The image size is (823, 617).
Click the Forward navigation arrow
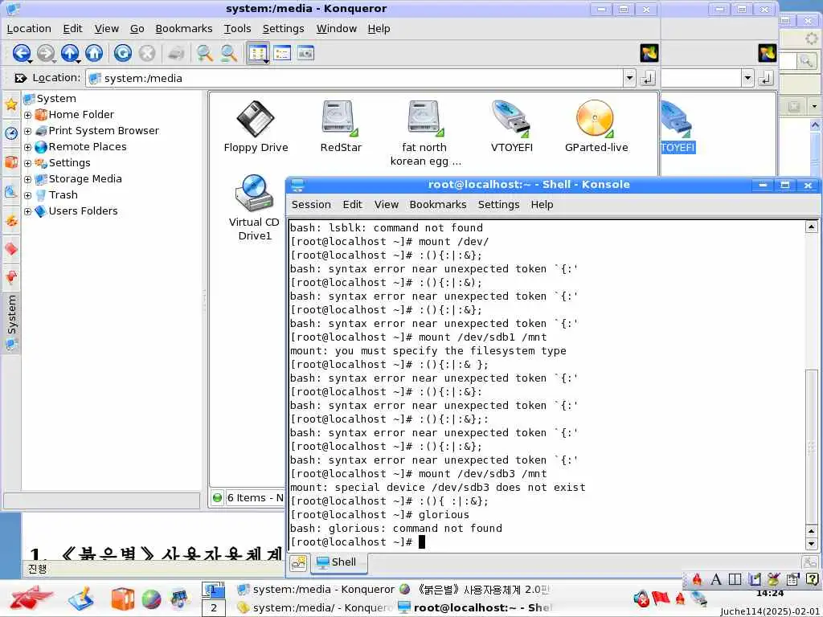[46, 53]
